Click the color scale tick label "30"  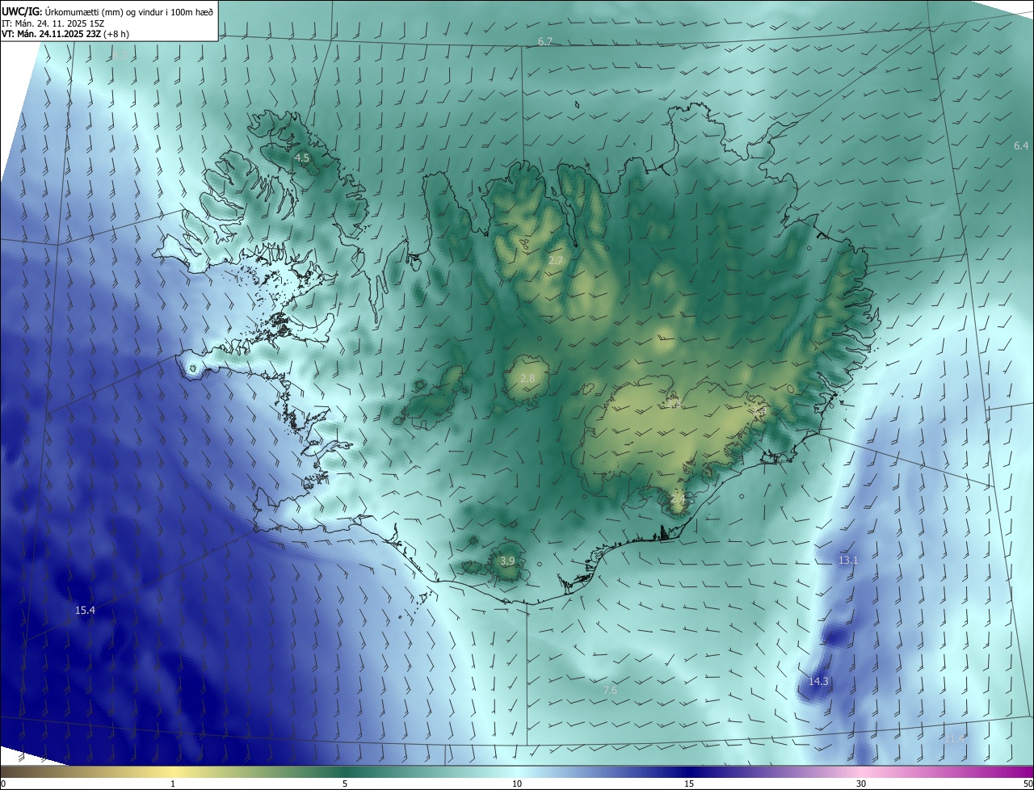pos(861,784)
